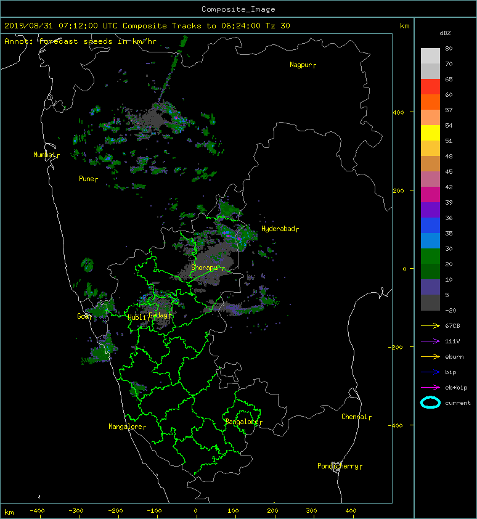Click the dBZ legend heading
The height and width of the screenshot is (519, 477).
[x=445, y=33]
